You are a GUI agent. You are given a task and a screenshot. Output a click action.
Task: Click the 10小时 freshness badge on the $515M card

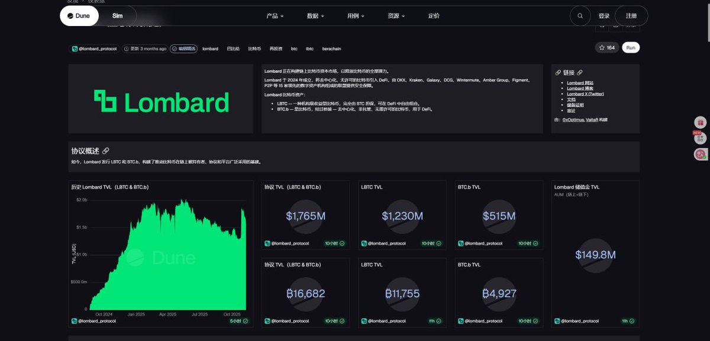click(x=528, y=243)
